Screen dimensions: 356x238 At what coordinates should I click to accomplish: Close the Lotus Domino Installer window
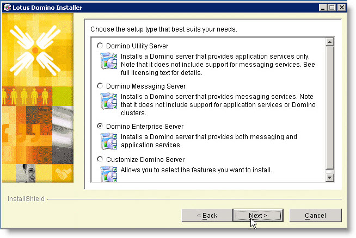tap(341, 7)
